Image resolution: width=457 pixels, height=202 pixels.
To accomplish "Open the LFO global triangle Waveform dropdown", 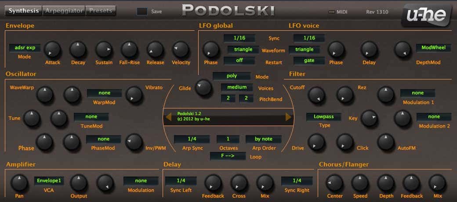I will coord(239,50).
